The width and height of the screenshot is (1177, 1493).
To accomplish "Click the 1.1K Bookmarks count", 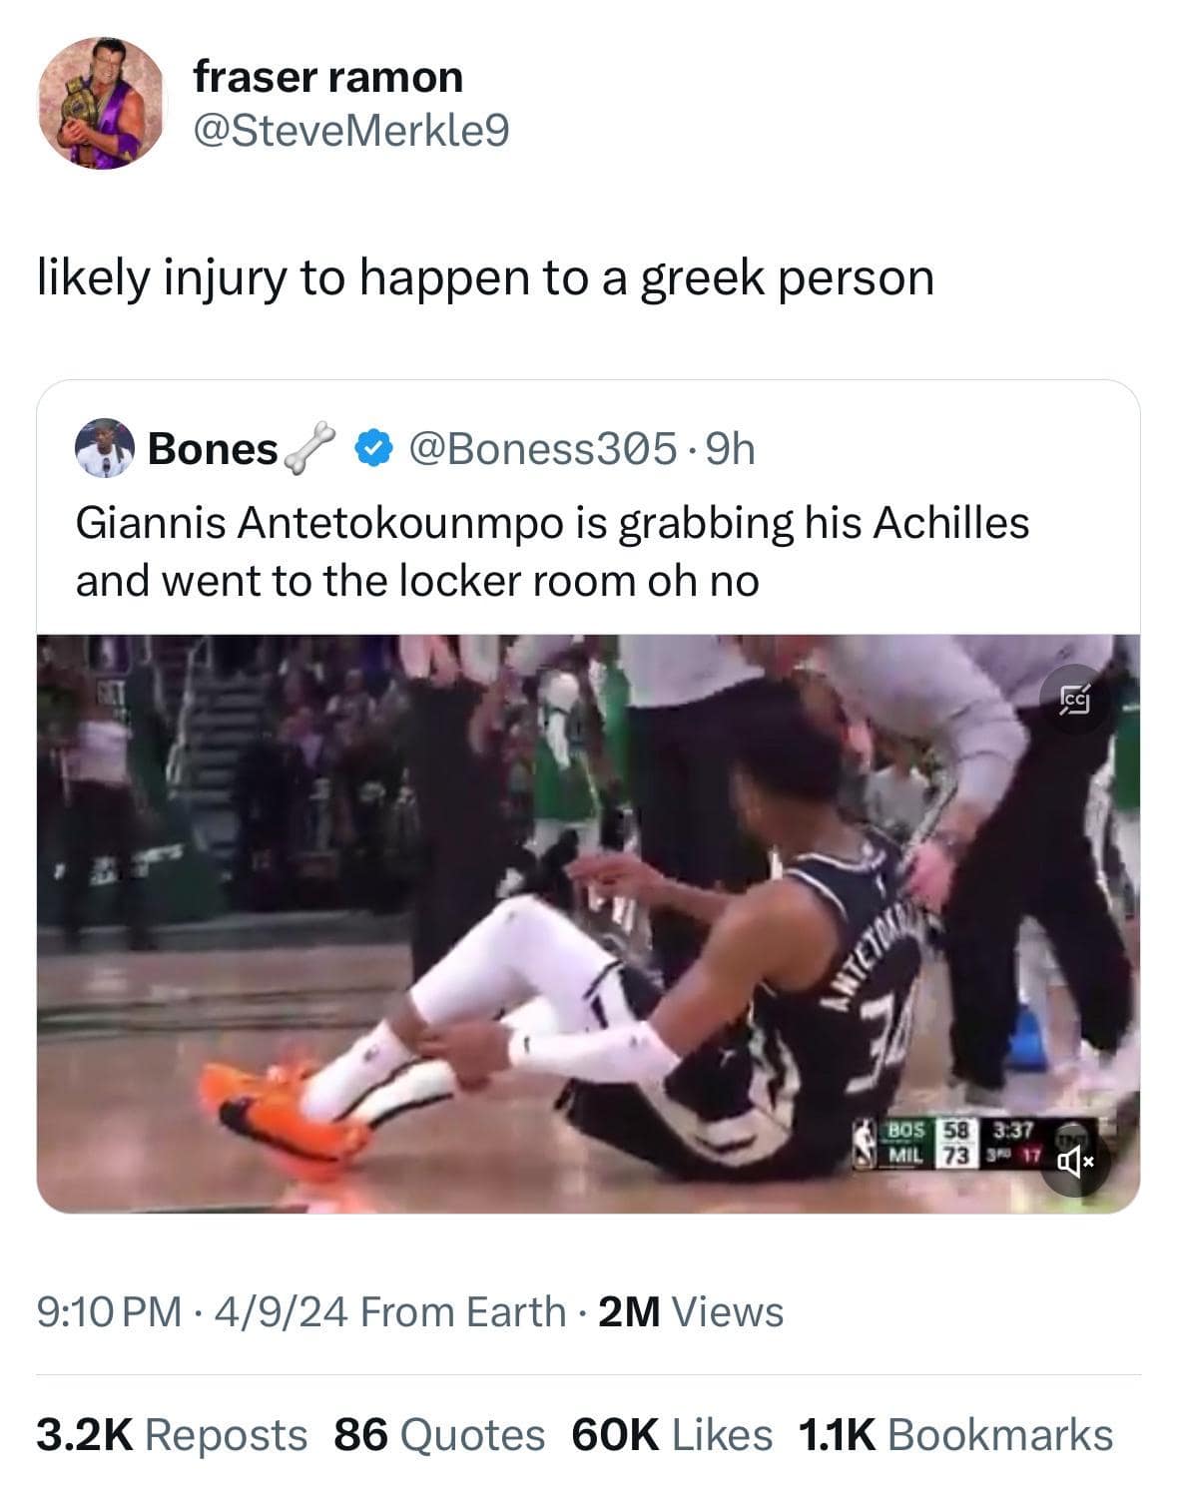I will 955,1435.
